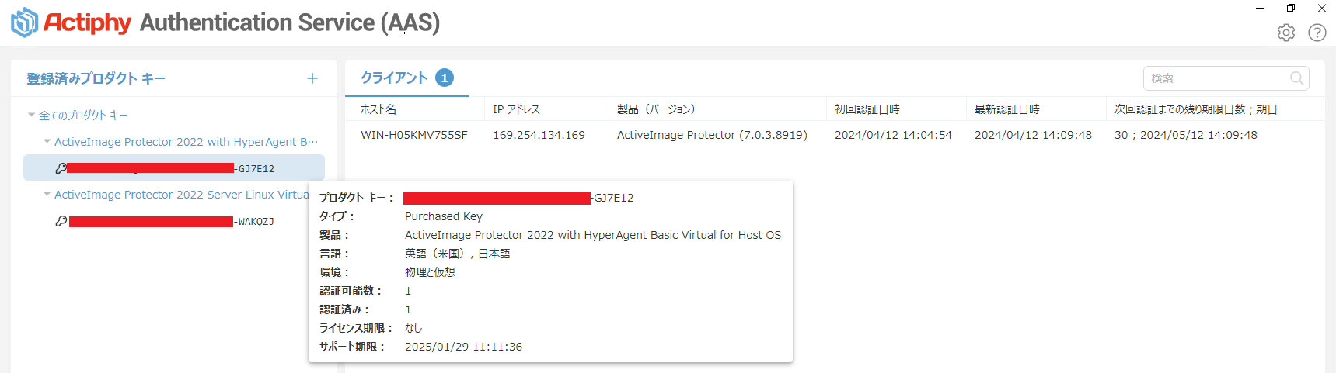The height and width of the screenshot is (373, 1336).
Task: Collapse ActiveImage Protector 2022 Server Linux node
Action: tap(47, 194)
